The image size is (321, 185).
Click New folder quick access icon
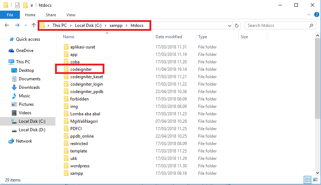point(25,5)
